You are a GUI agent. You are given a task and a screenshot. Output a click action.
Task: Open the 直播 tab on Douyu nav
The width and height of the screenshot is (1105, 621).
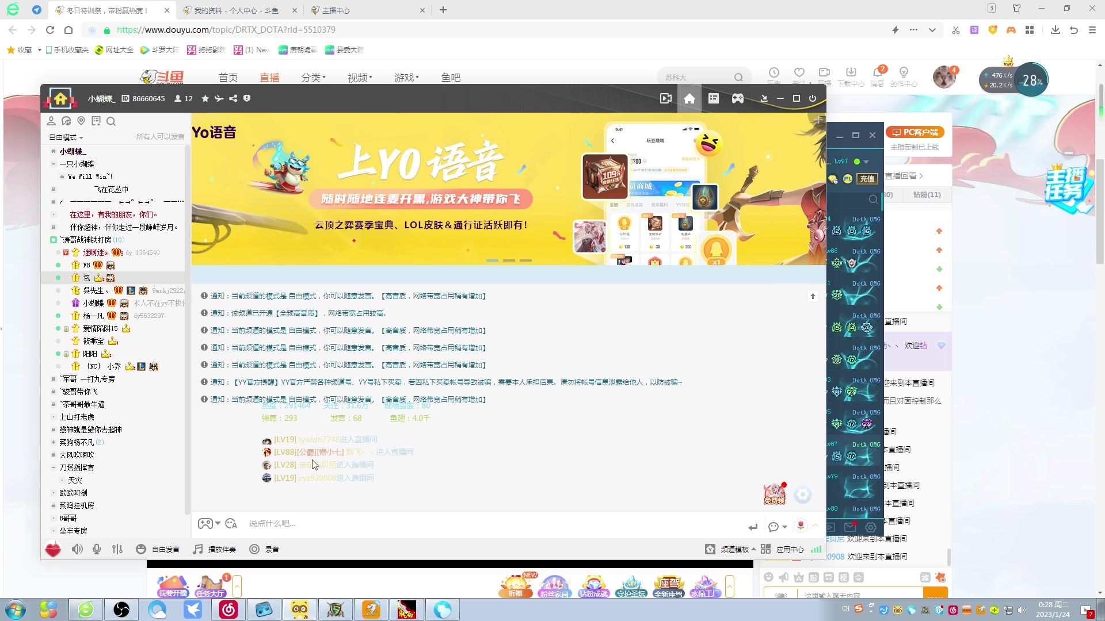[269, 78]
